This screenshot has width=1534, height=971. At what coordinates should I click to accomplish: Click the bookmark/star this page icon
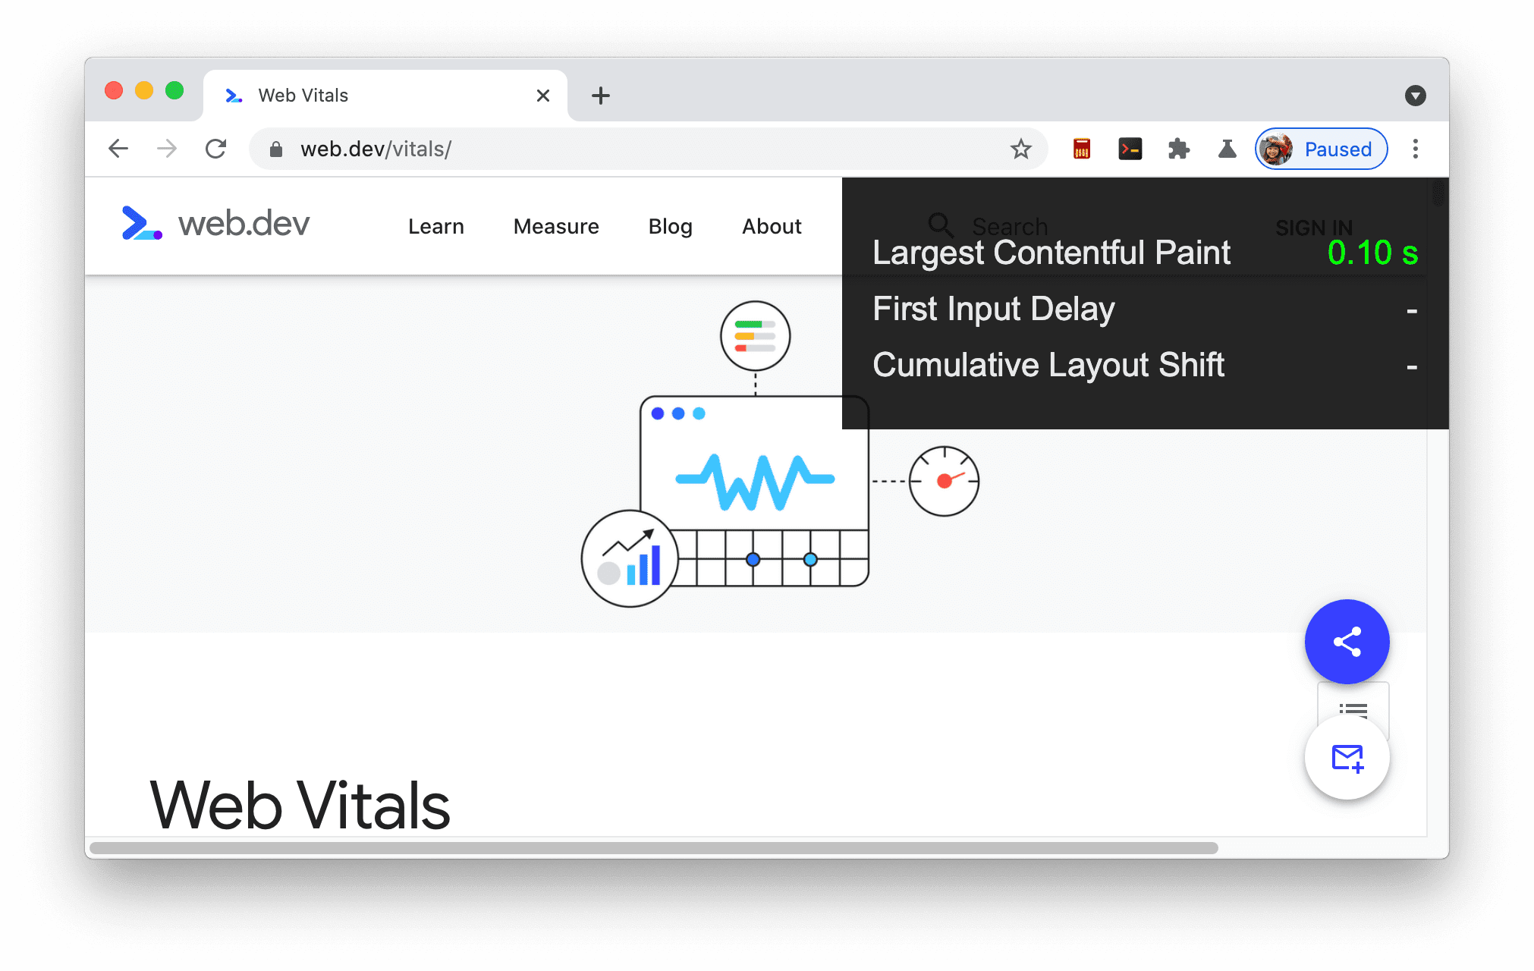point(1020,149)
